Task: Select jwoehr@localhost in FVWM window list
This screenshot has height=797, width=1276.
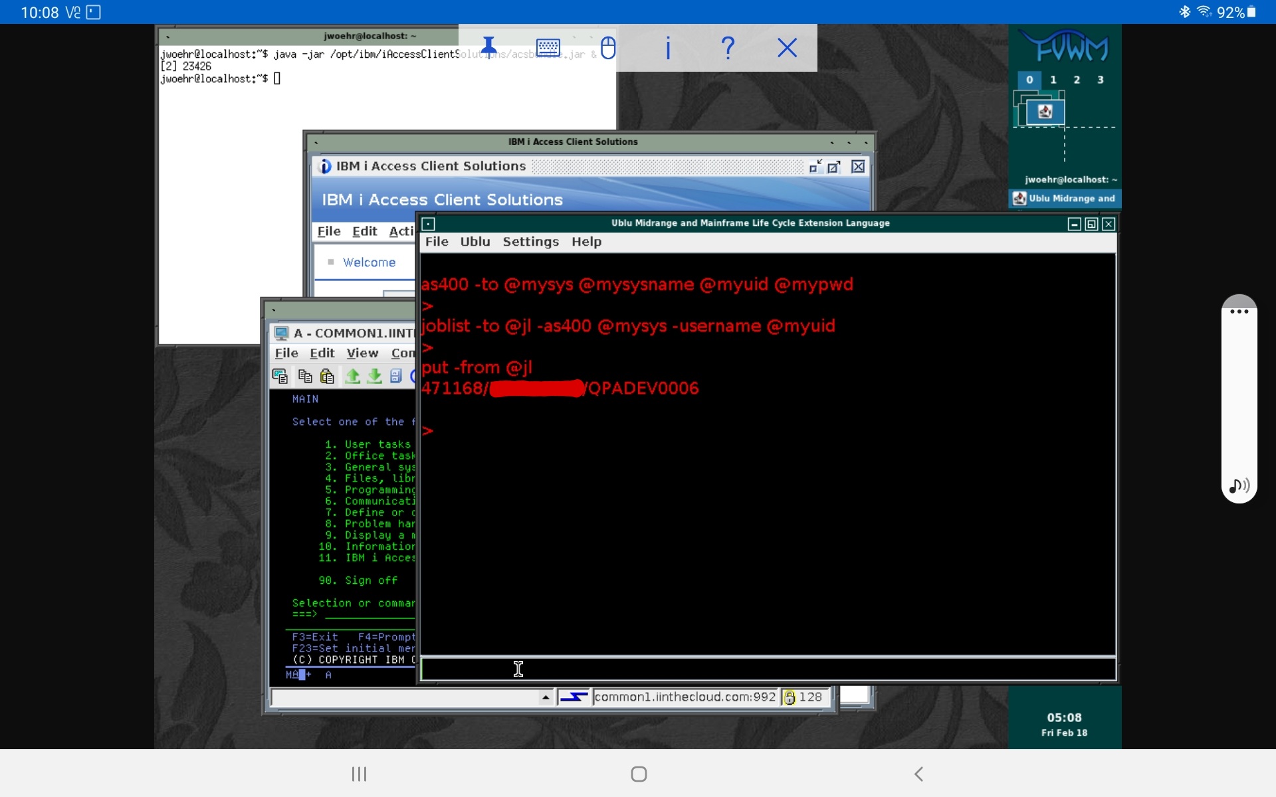Action: point(1070,179)
